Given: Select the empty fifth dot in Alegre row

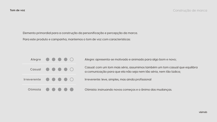Looking at the screenshot, I should click(72, 59).
